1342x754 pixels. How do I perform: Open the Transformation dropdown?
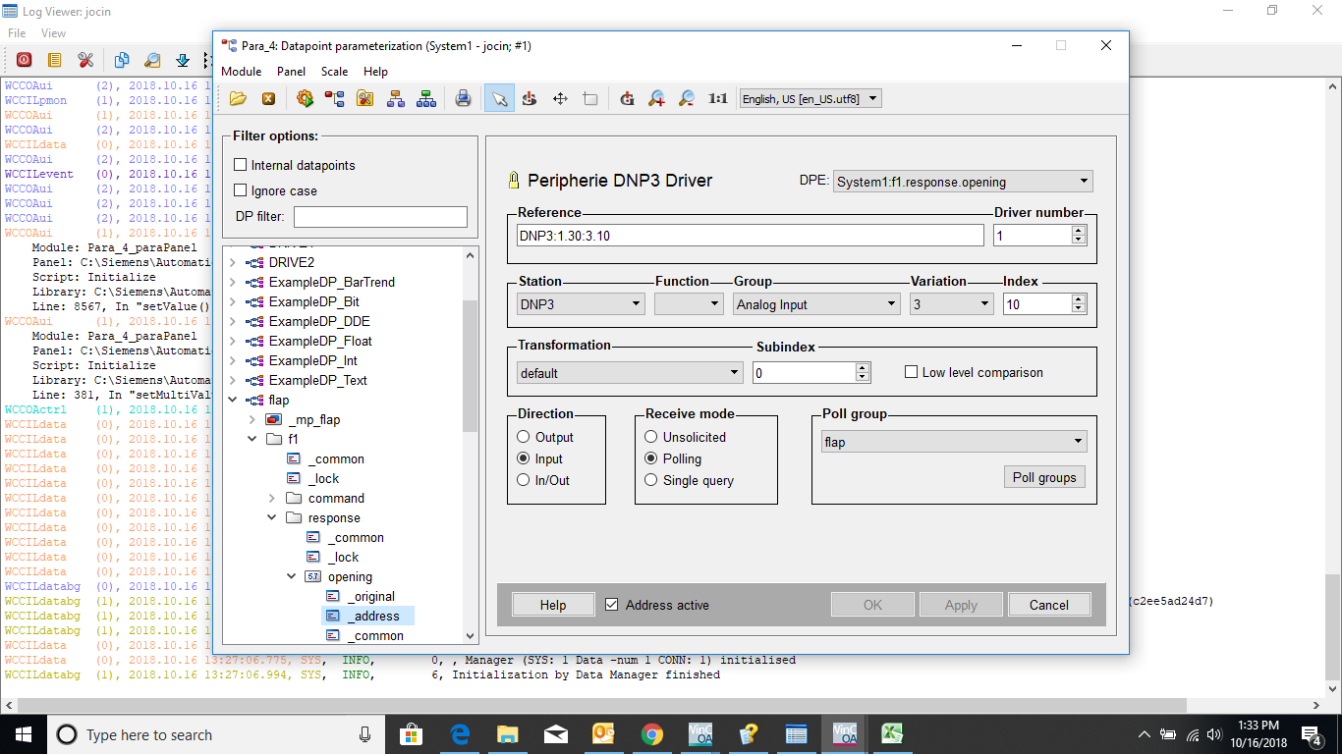pyautogui.click(x=630, y=373)
